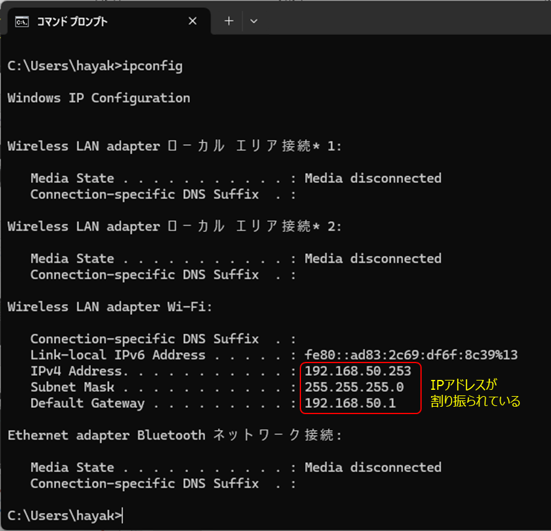The image size is (551, 531).
Task: Click the Default Gateway label text
Action: [x=87, y=404]
